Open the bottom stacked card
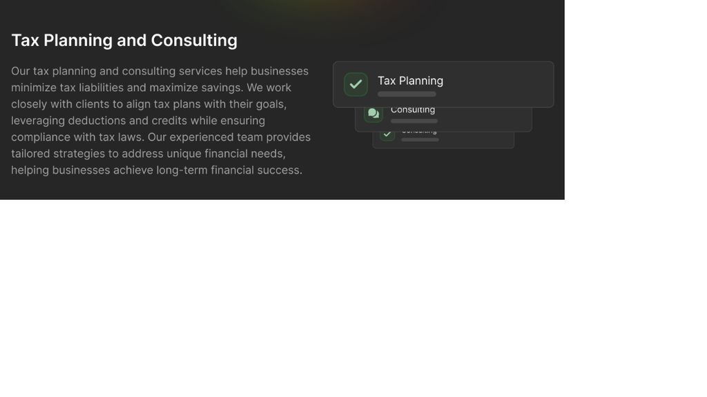This screenshot has width=707, height=397. (443, 140)
